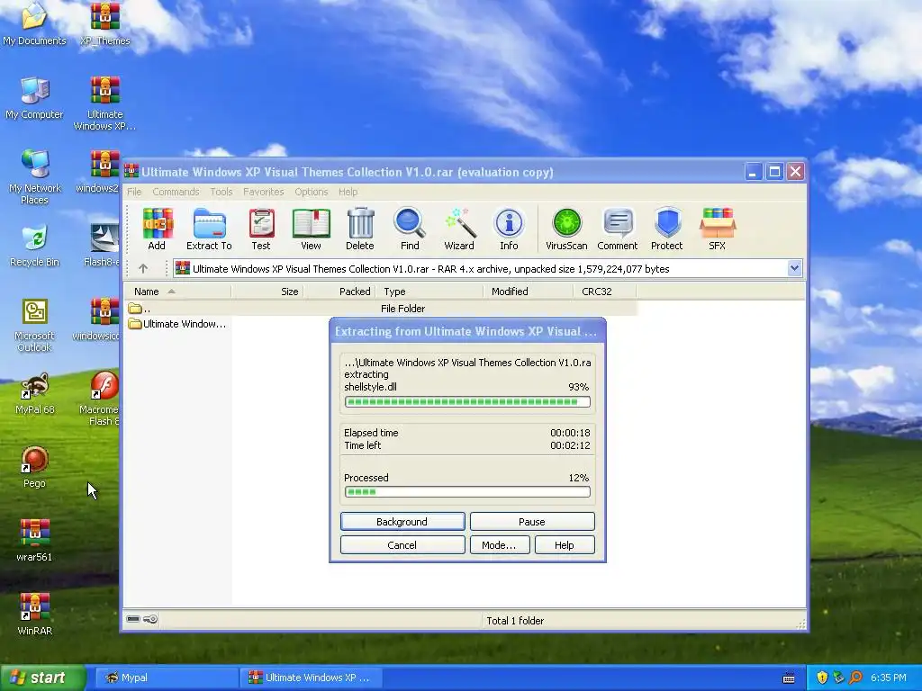Click the Mode... button
The image size is (922, 691).
coord(499,545)
